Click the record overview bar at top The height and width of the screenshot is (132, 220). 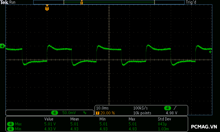109,2
